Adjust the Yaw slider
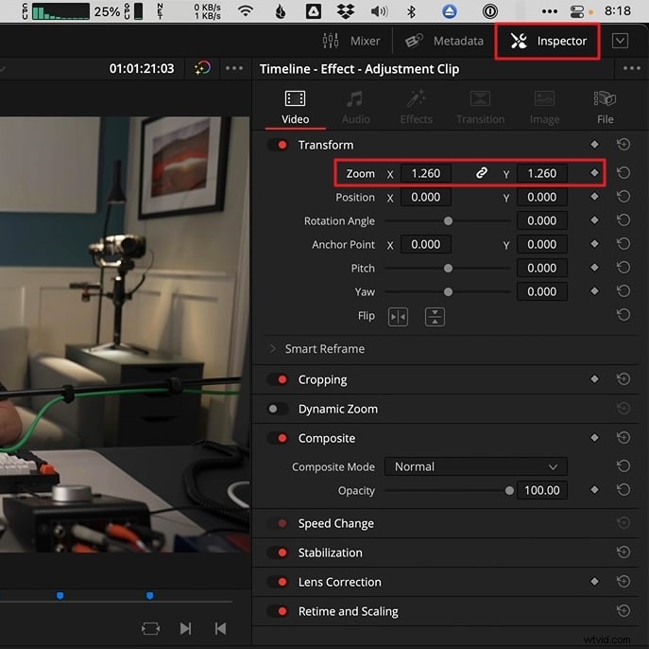The image size is (649, 649). click(448, 291)
